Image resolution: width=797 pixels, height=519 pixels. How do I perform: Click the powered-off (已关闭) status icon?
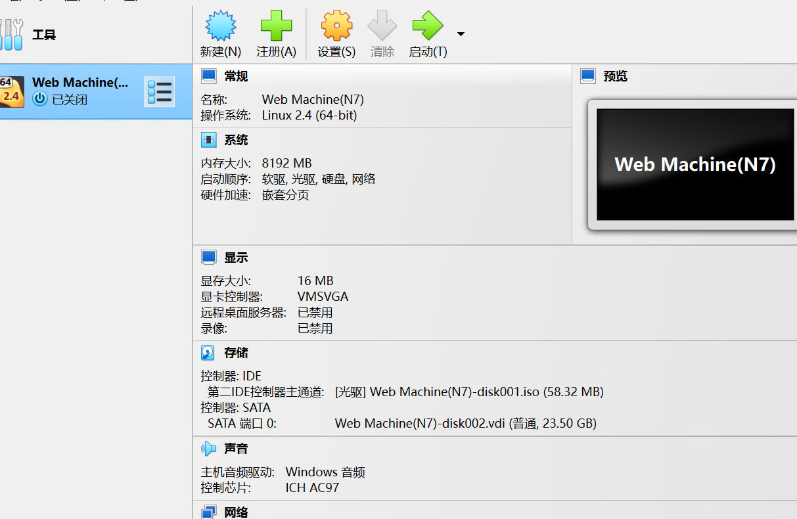pyautogui.click(x=40, y=99)
